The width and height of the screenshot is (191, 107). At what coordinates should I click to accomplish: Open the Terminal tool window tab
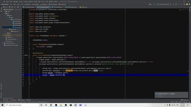tap(21, 100)
